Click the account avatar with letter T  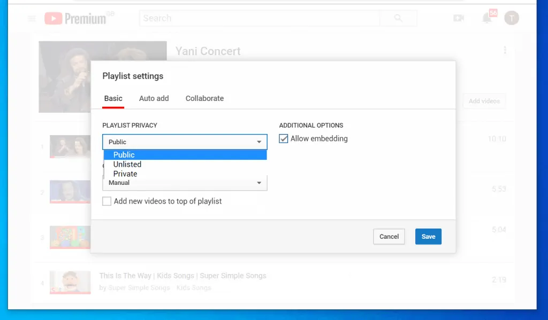512,18
